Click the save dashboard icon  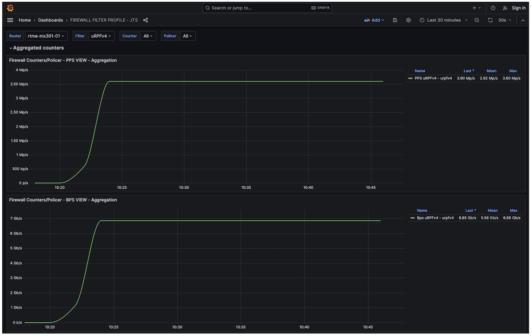pos(395,20)
